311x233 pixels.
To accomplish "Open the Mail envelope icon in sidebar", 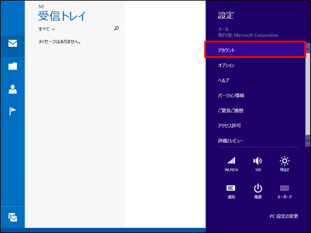I will pyautogui.click(x=12, y=43).
